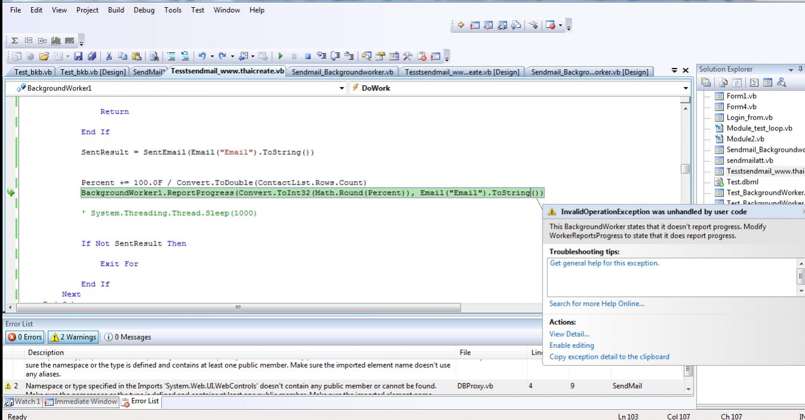Open the active files tab list dropdown

pos(674,70)
